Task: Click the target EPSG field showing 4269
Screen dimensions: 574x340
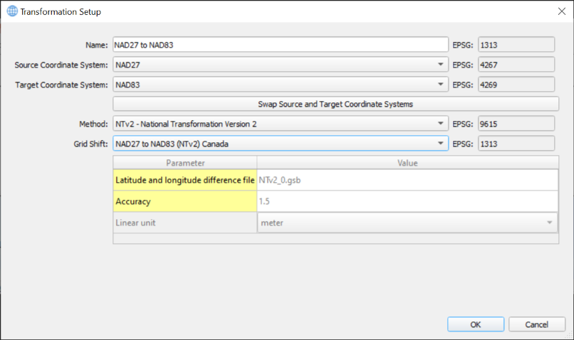Action: 516,85
